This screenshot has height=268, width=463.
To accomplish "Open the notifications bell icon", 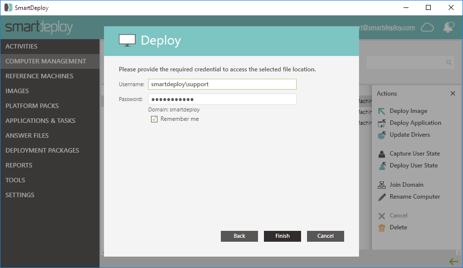I will tap(449, 27).
